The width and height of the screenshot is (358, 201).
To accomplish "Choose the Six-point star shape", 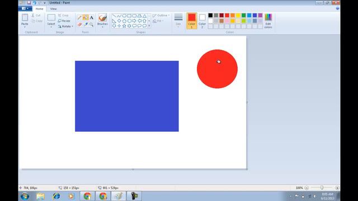I will tap(129, 26).
